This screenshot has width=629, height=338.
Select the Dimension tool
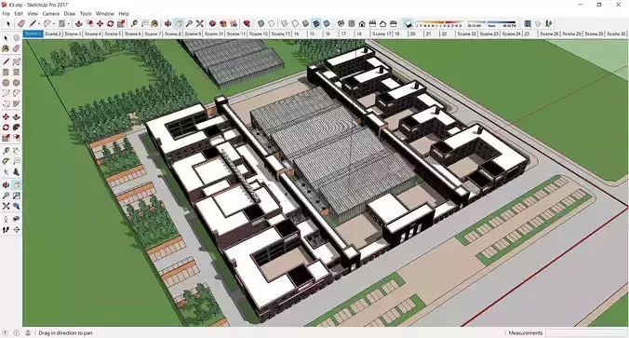click(x=17, y=151)
